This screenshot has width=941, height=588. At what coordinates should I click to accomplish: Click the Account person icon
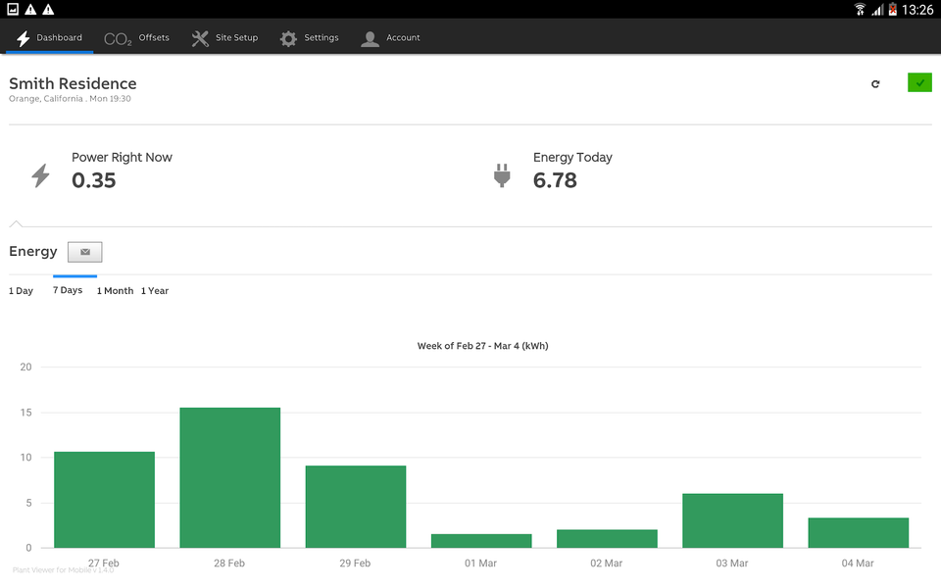point(370,38)
